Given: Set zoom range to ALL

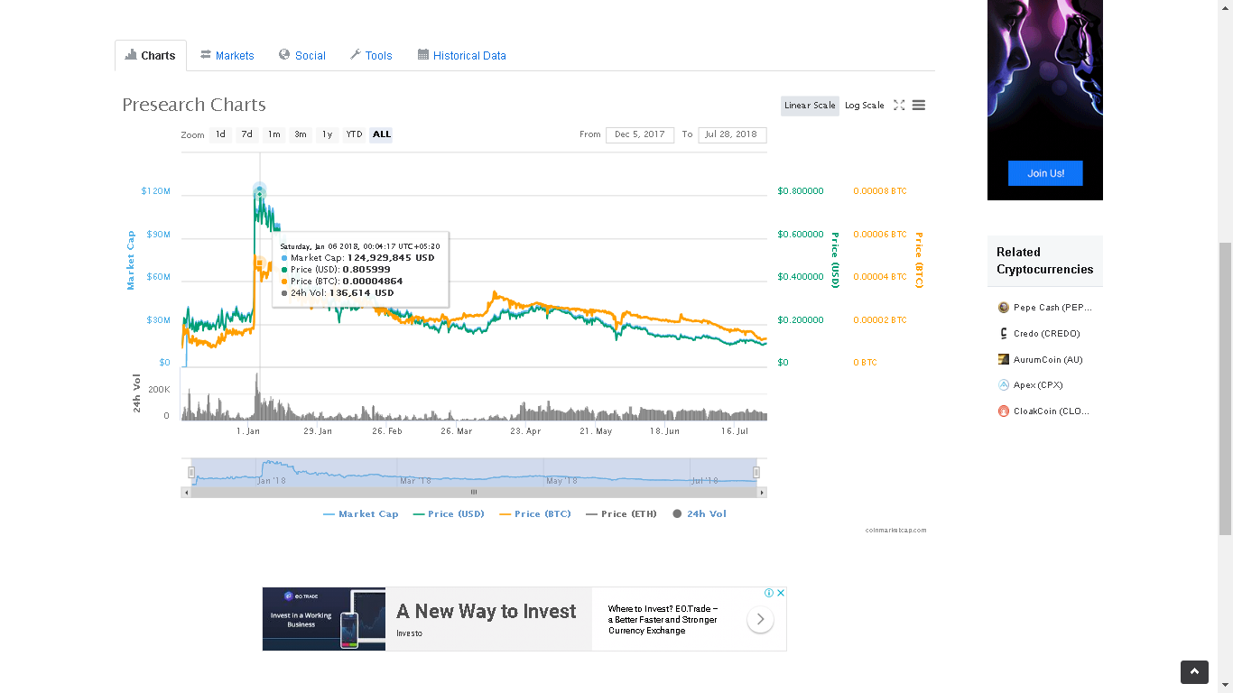Looking at the screenshot, I should click(x=381, y=134).
